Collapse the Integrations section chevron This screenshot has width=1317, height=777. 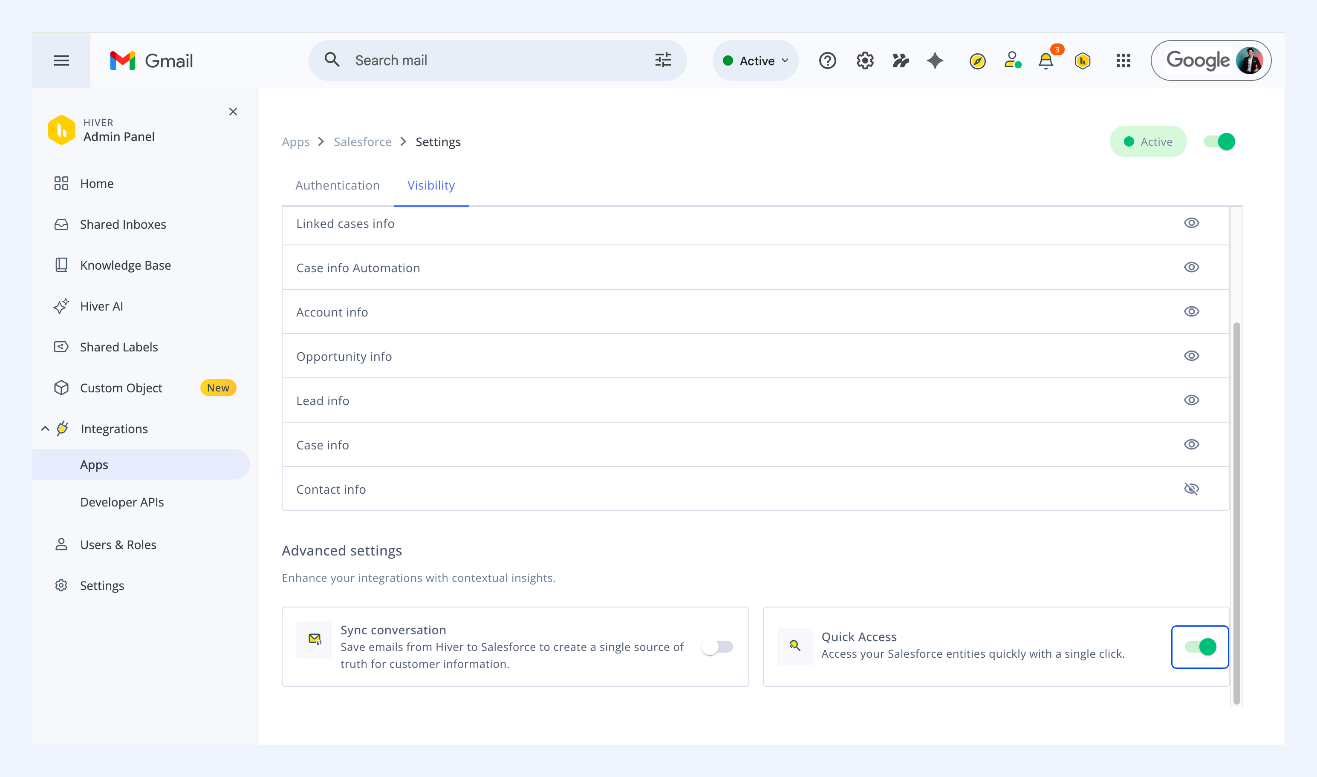pyautogui.click(x=45, y=429)
